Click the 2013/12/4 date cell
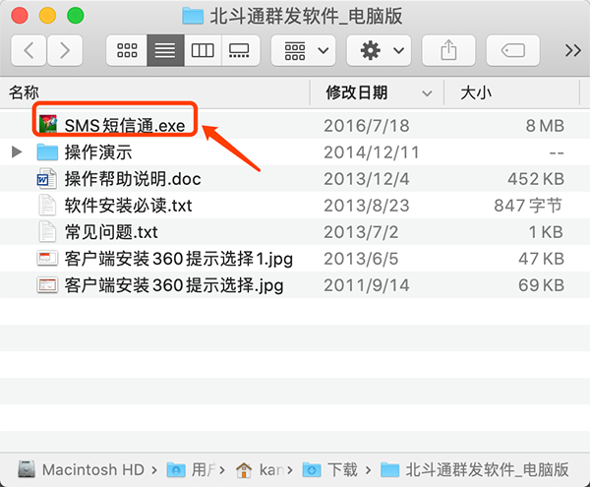 [367, 179]
